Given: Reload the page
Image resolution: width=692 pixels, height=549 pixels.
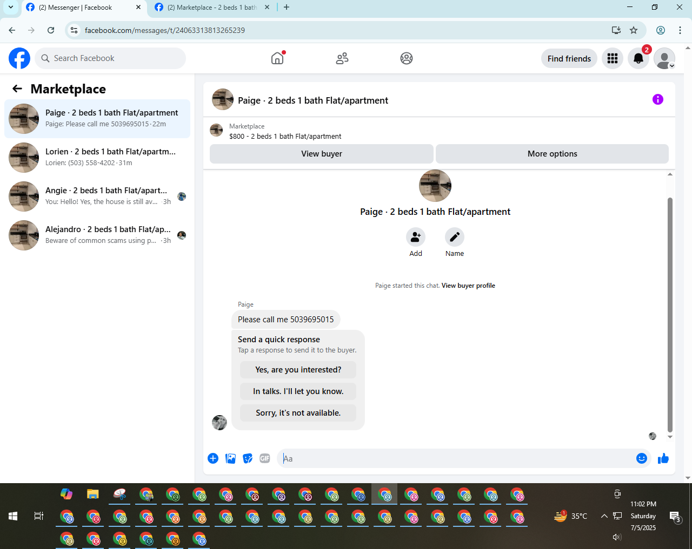Looking at the screenshot, I should 51,30.
